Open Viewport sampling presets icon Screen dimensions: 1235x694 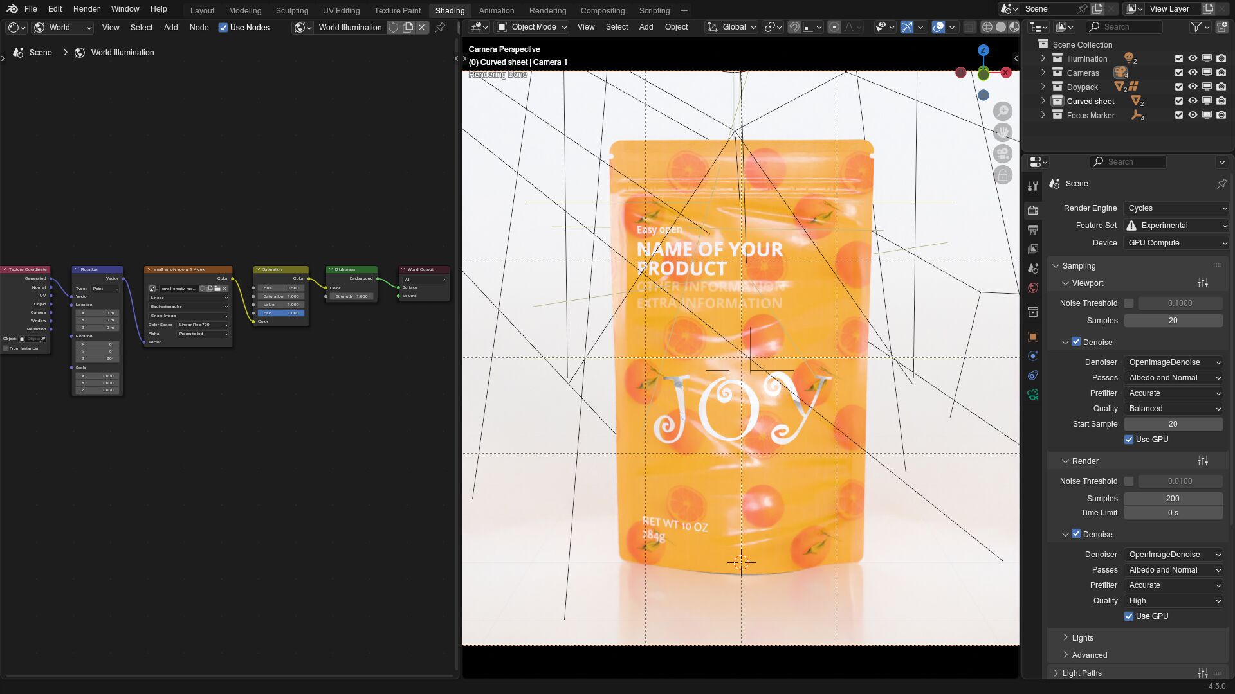(1202, 283)
